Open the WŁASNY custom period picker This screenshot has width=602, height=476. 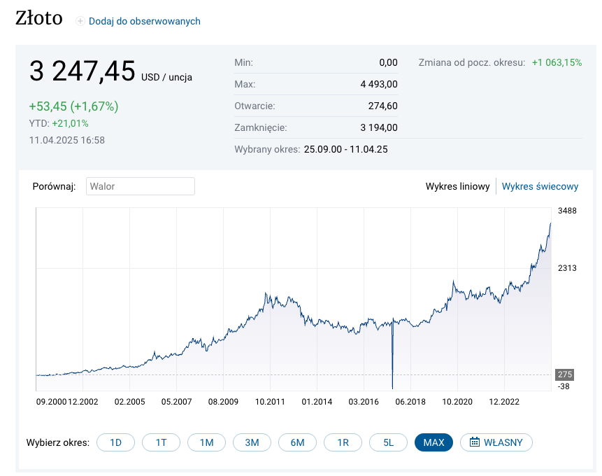[x=496, y=442]
